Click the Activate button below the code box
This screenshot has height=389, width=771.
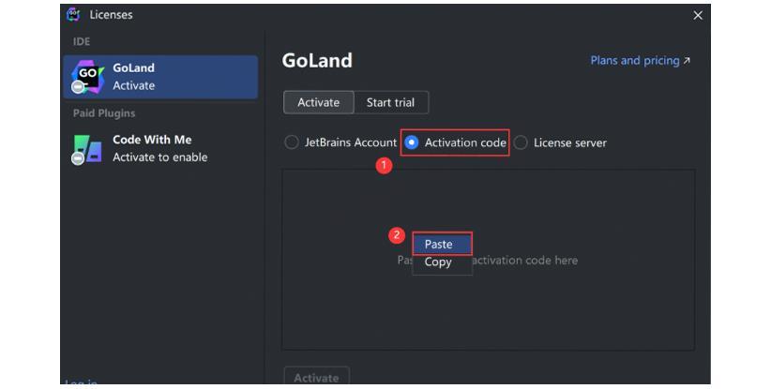click(x=317, y=377)
